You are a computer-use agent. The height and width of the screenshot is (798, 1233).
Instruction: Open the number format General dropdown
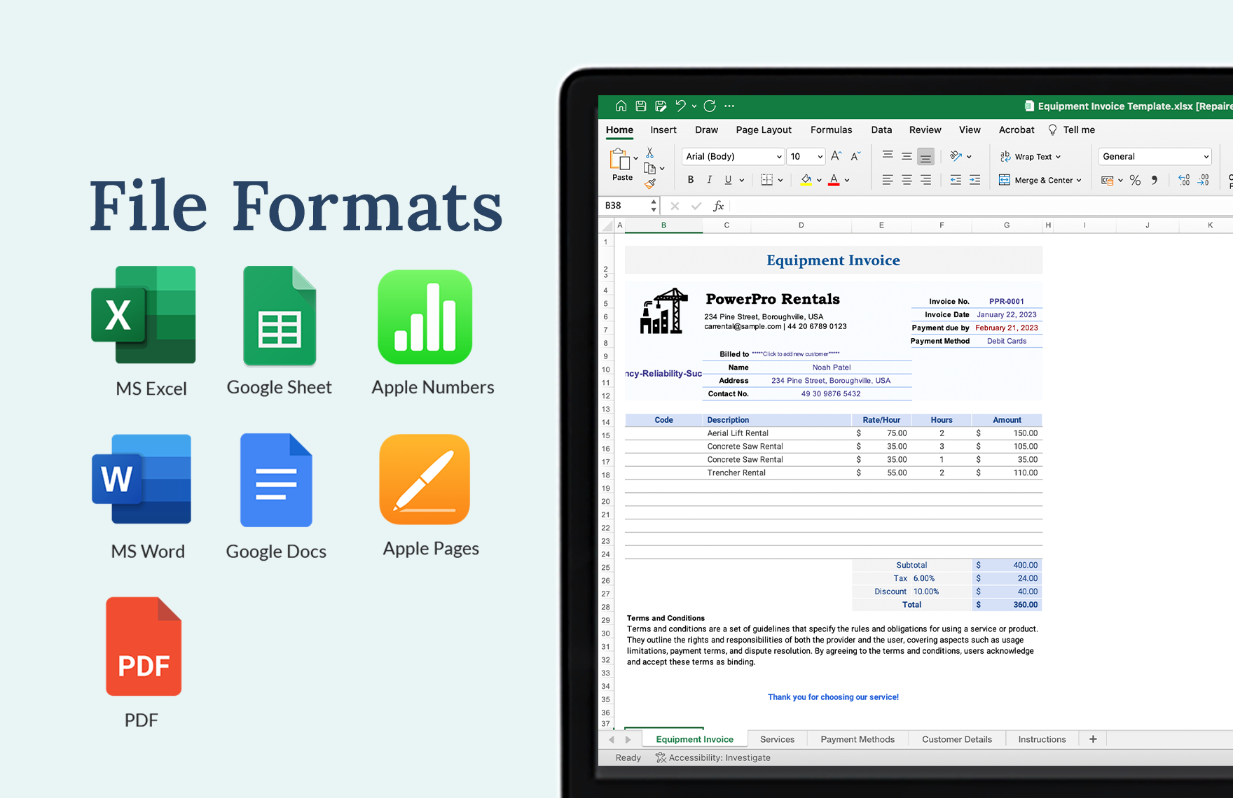[1155, 156]
